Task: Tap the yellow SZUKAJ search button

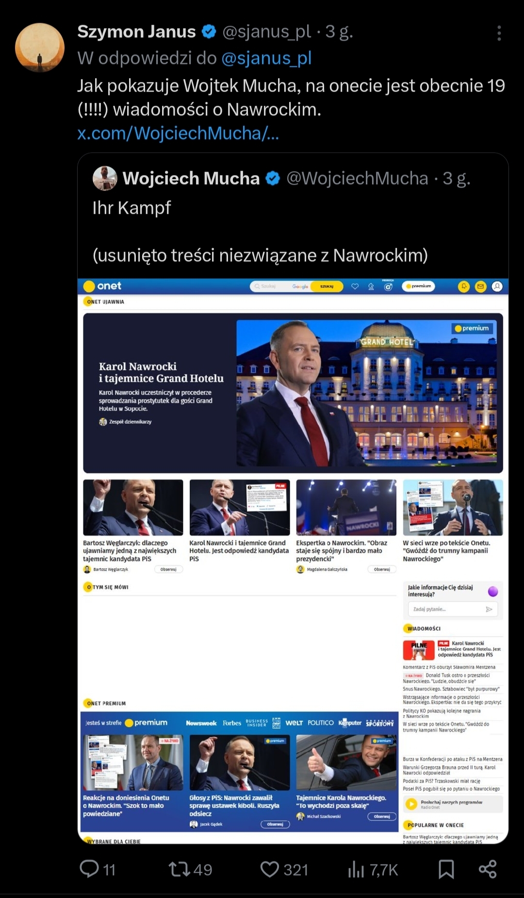Action: tap(327, 287)
